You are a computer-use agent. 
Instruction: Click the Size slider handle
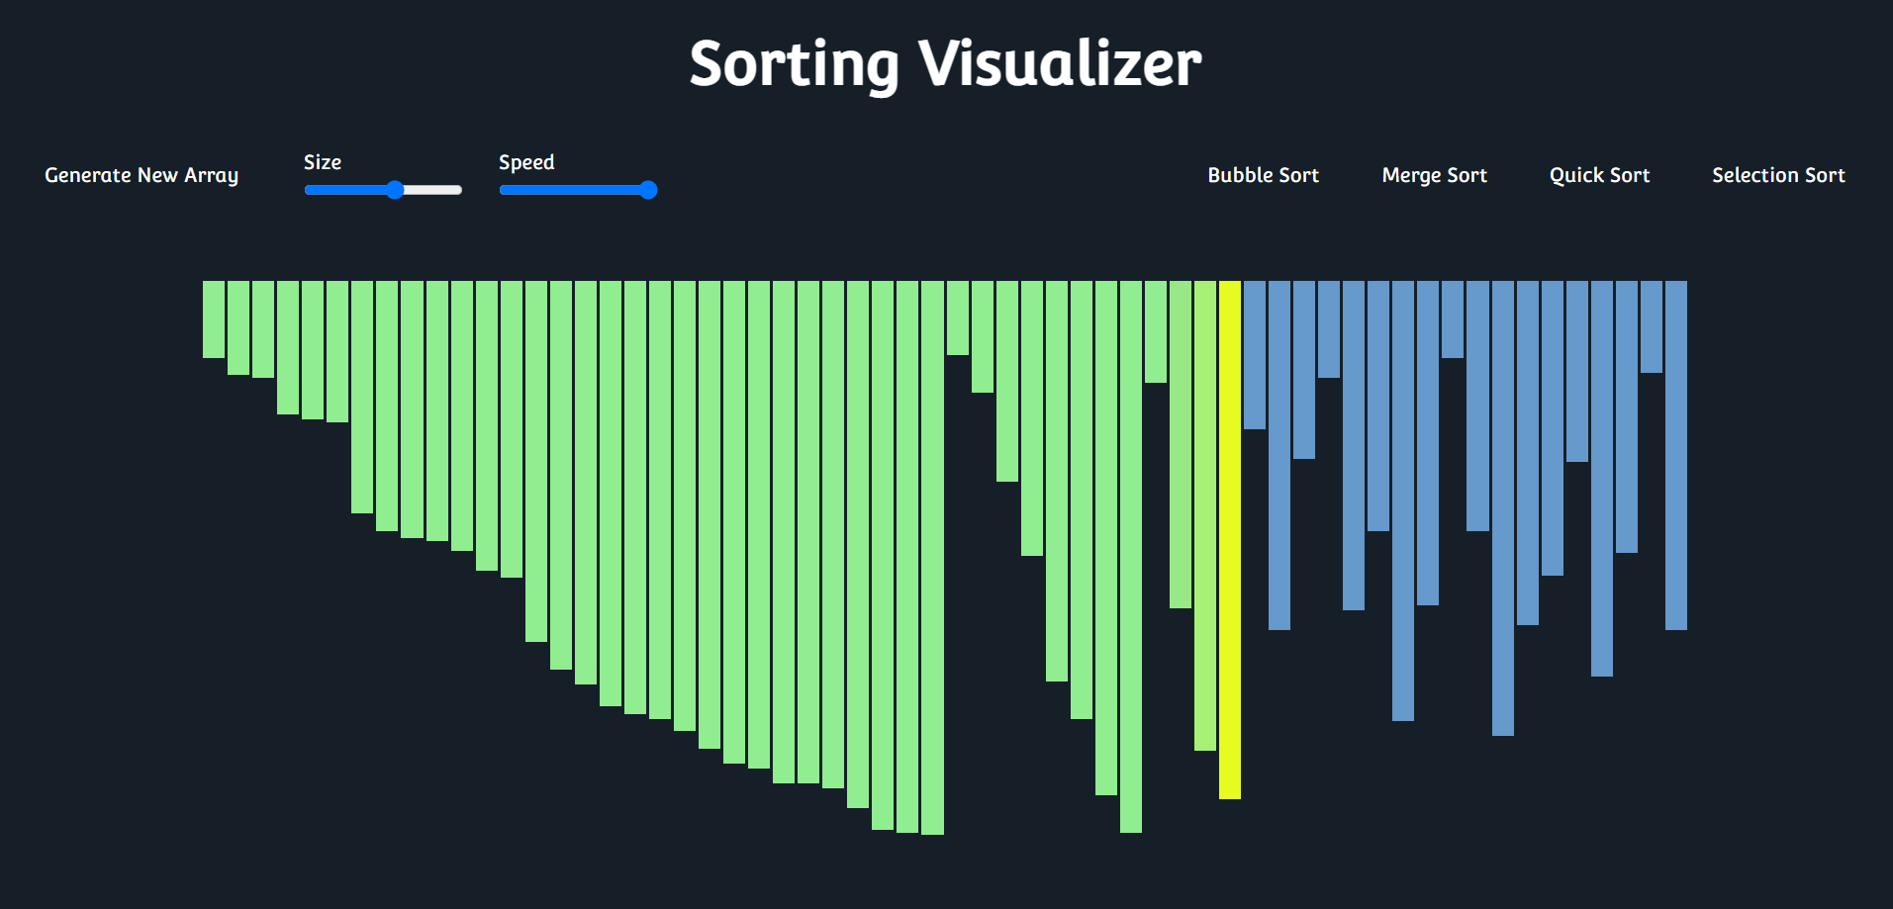click(397, 189)
